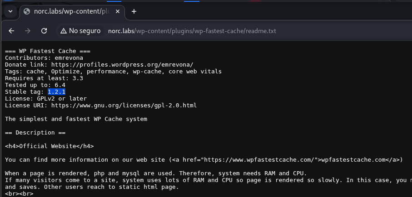Viewport: 412px width, 197px height.
Task: Go back to the previous page
Action: (x=12, y=31)
